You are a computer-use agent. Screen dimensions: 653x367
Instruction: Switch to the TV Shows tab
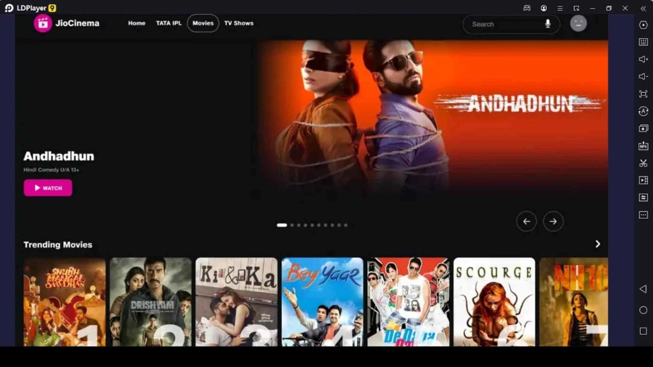(x=238, y=23)
